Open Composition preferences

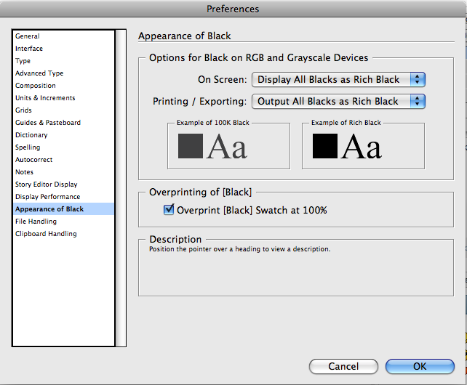[x=63, y=86]
